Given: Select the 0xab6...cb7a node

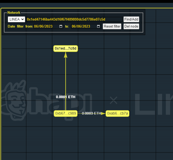Looking at the screenshot, I should 117,113.
